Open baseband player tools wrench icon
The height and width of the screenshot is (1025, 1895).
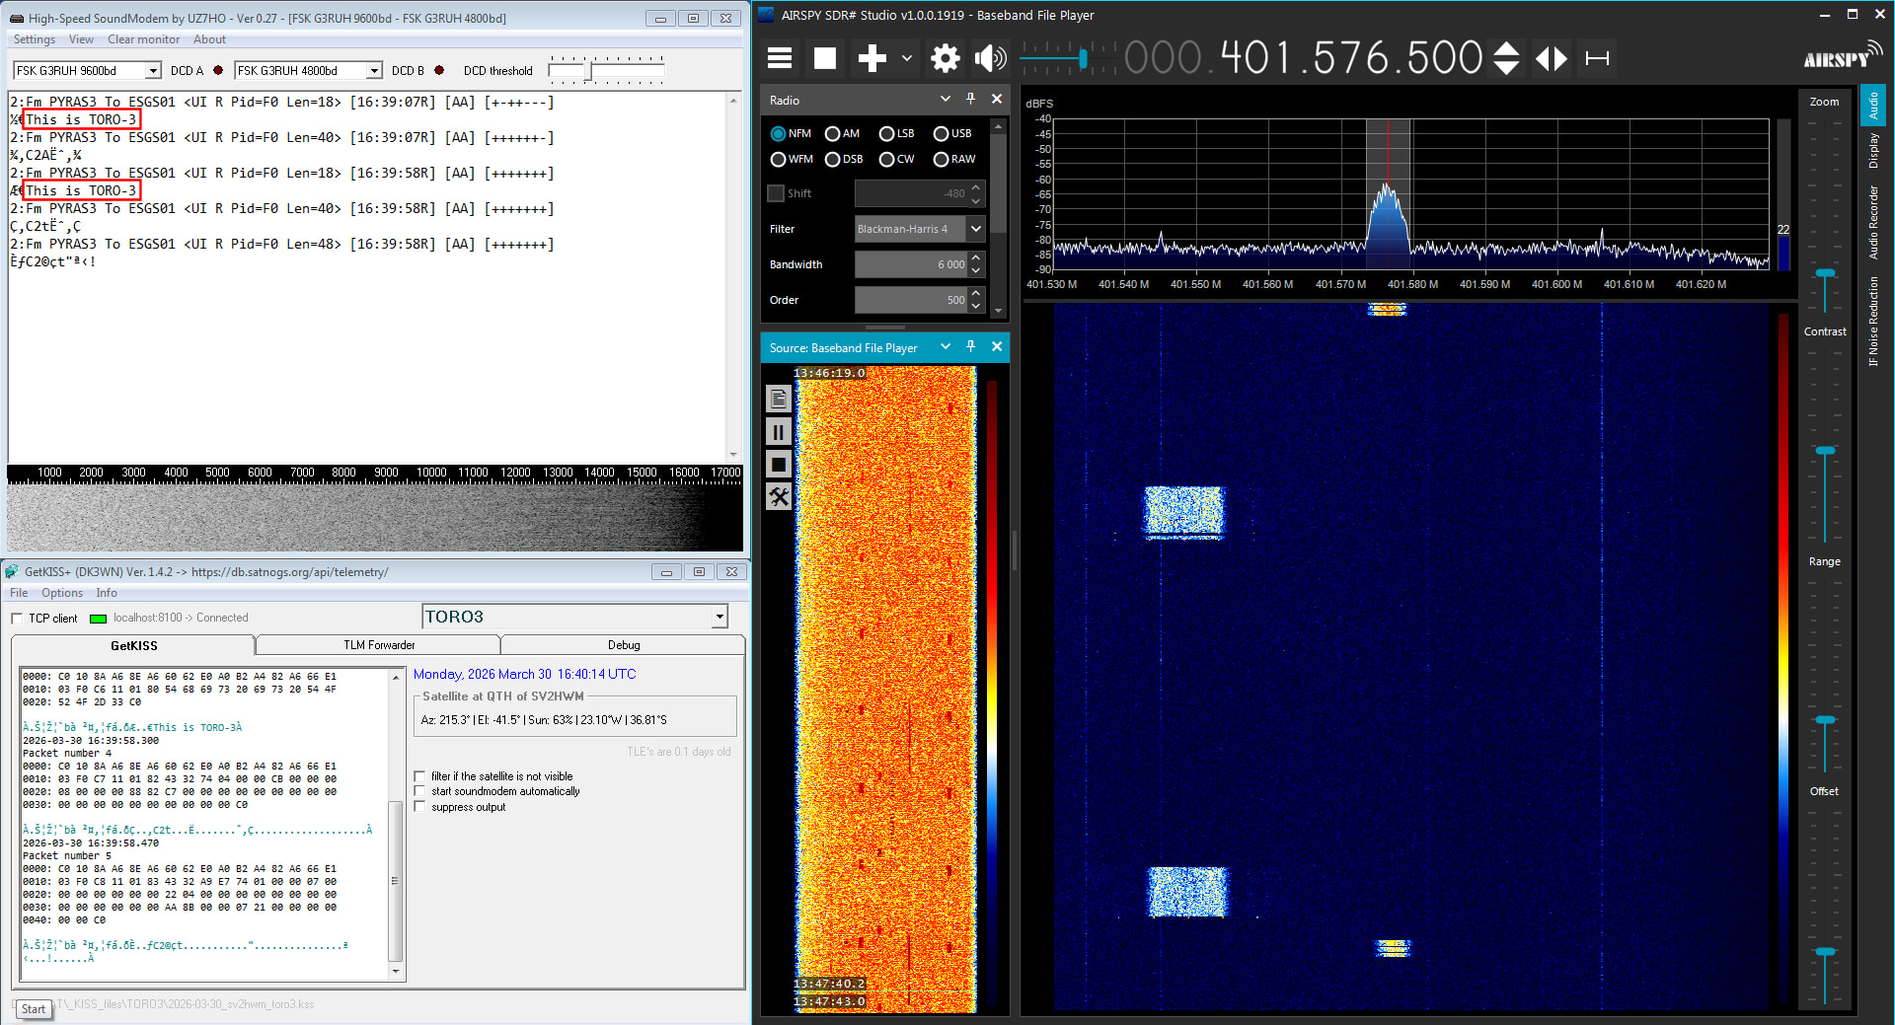coord(779,497)
